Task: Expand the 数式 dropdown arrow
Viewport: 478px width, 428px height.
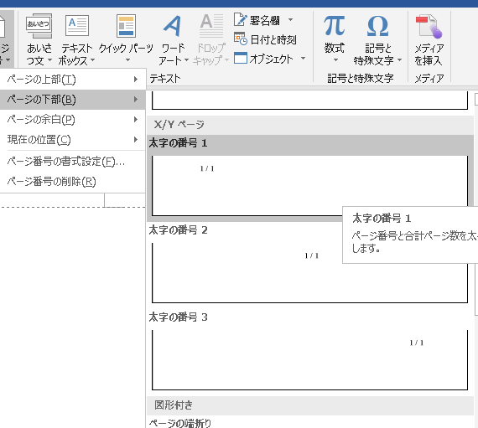Action: point(335,60)
